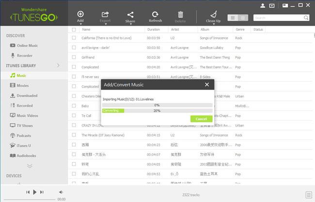Image resolution: width=315 pixels, height=202 pixels.
Task: Open iTunes U in sidebar
Action: tap(20, 146)
